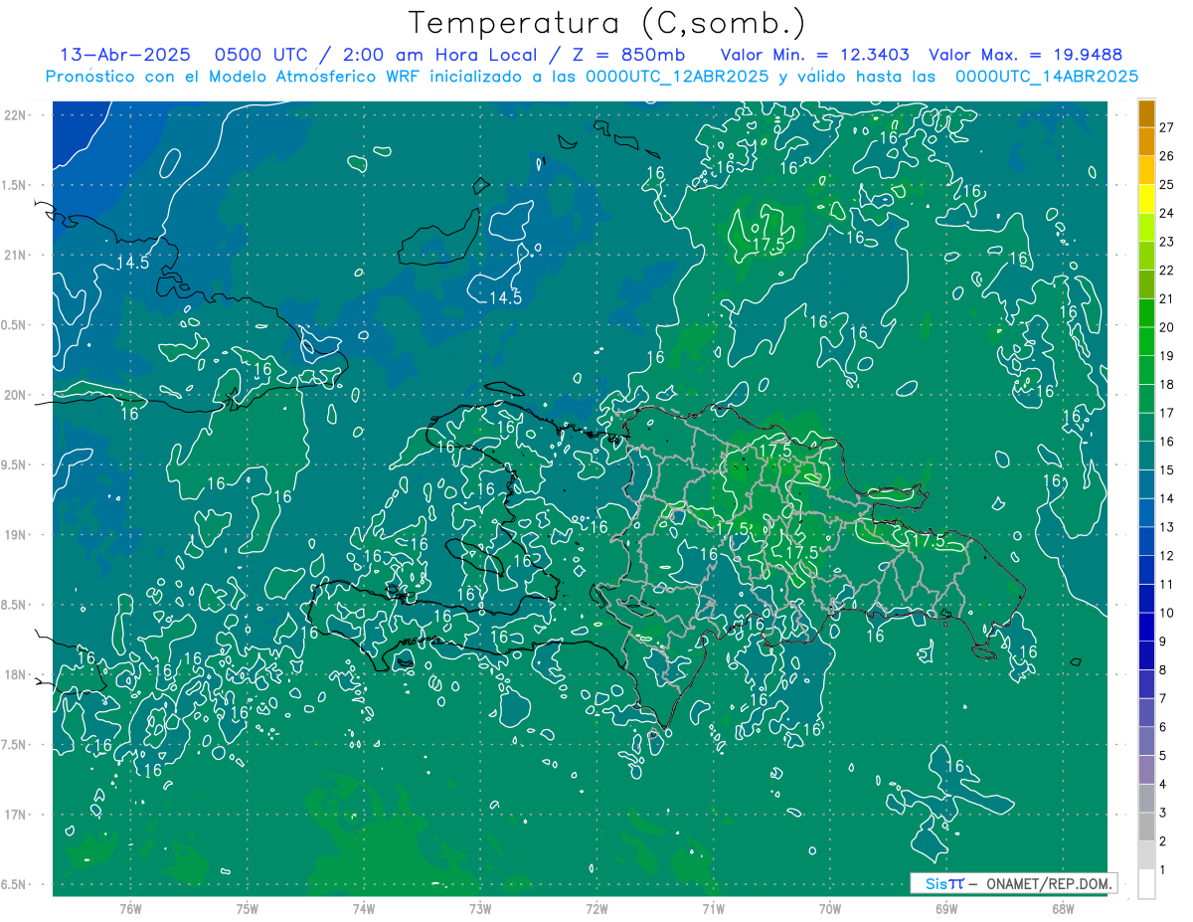Viewport: 1193px width, 922px height.
Task: Click the 18 label on the color scale
Action: [x=1167, y=384]
